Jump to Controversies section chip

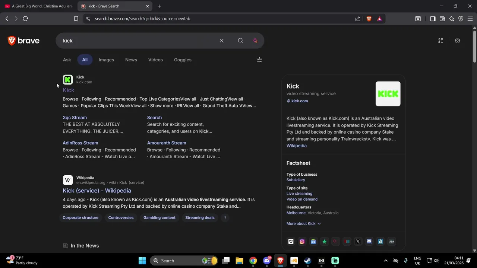(x=121, y=218)
